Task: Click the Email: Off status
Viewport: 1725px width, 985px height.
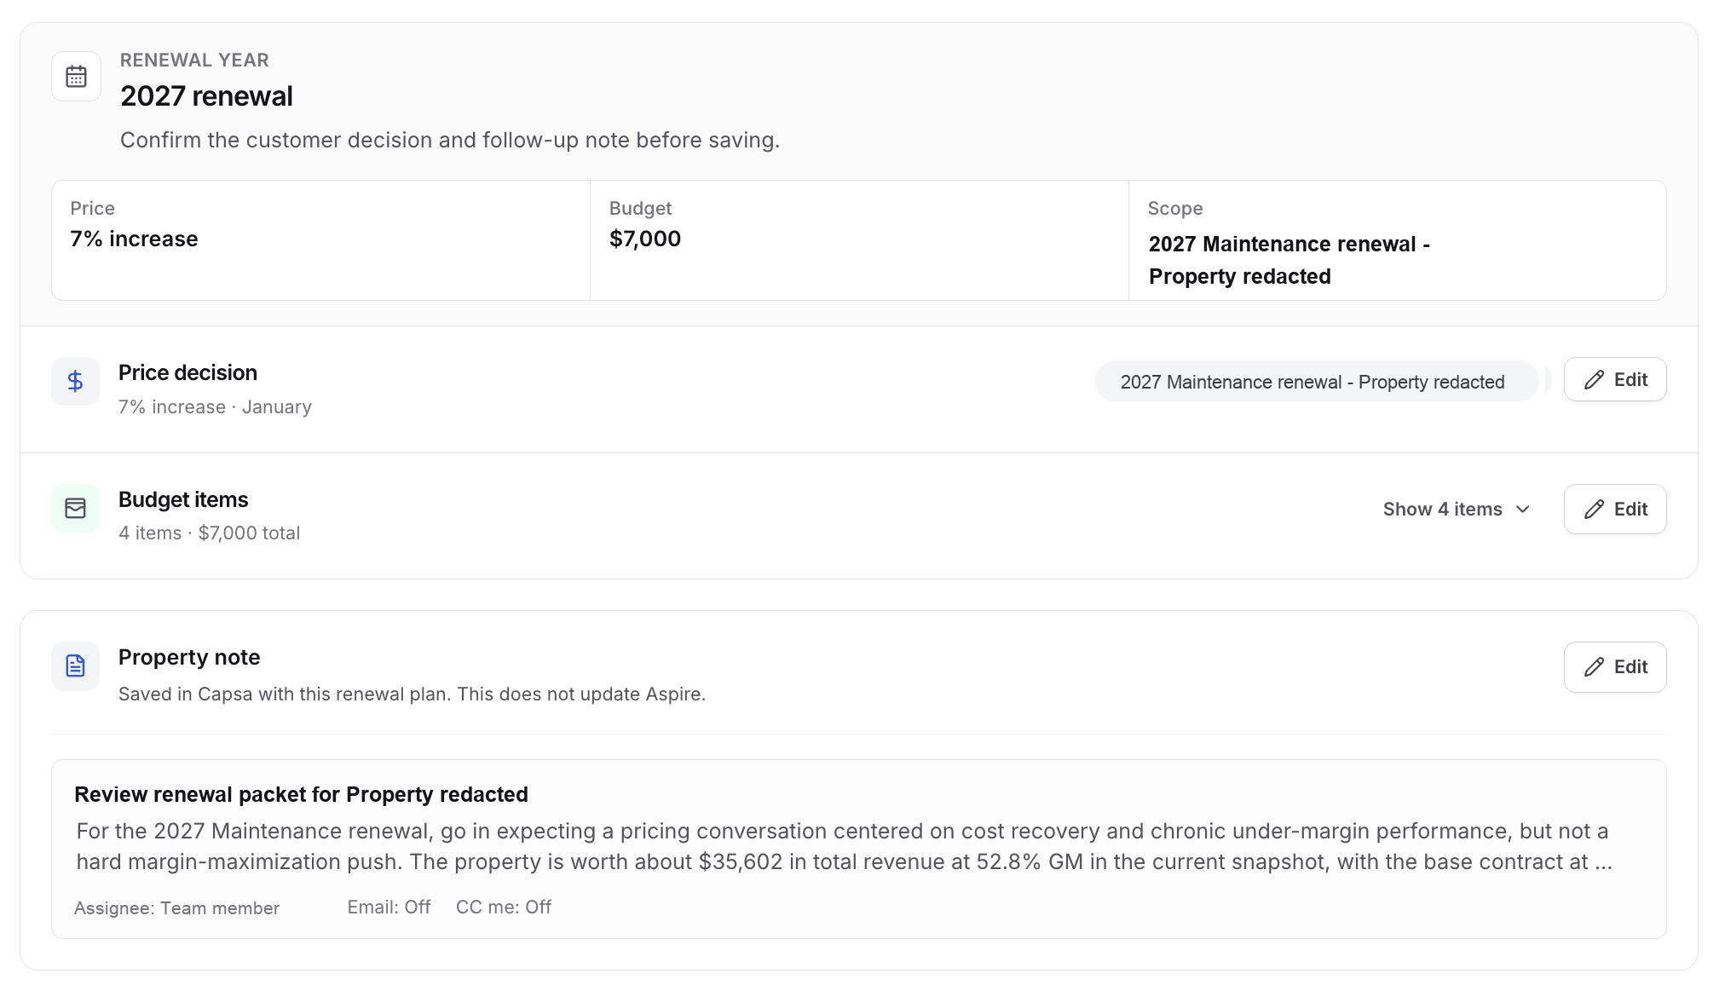Action: [389, 907]
